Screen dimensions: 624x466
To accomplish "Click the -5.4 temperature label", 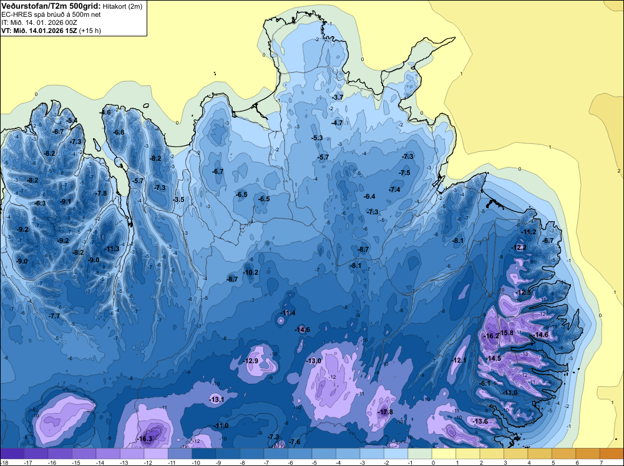I will (x=72, y=120).
